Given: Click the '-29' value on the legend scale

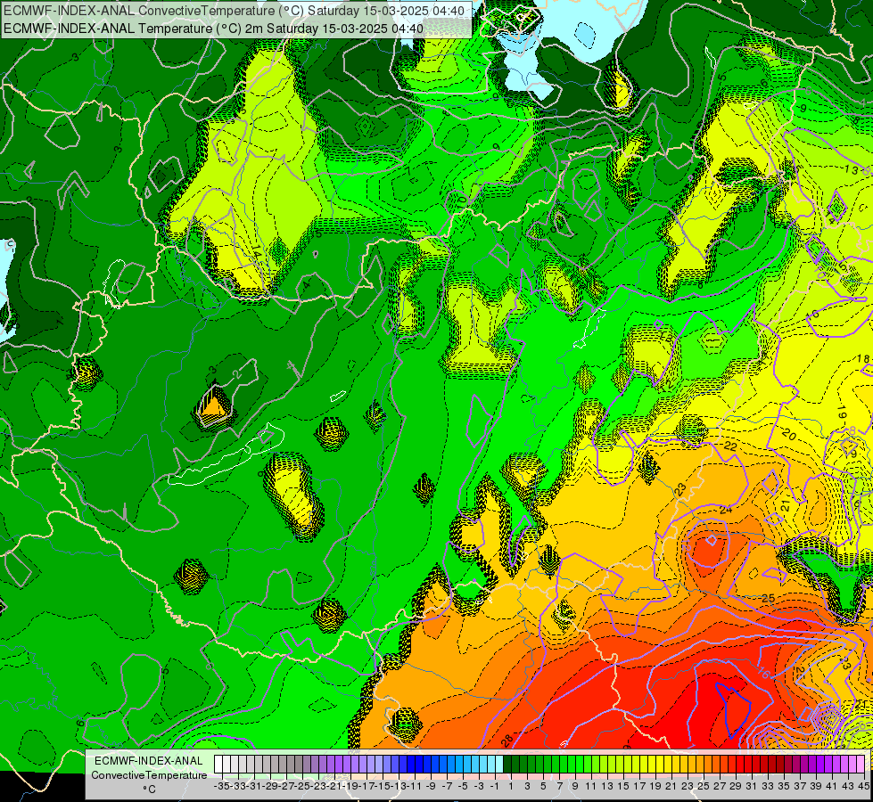Looking at the screenshot, I should [x=270, y=787].
